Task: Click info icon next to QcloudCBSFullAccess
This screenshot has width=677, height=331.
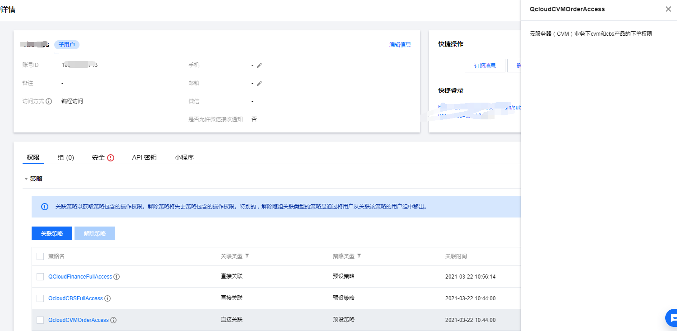Action: [x=107, y=298]
